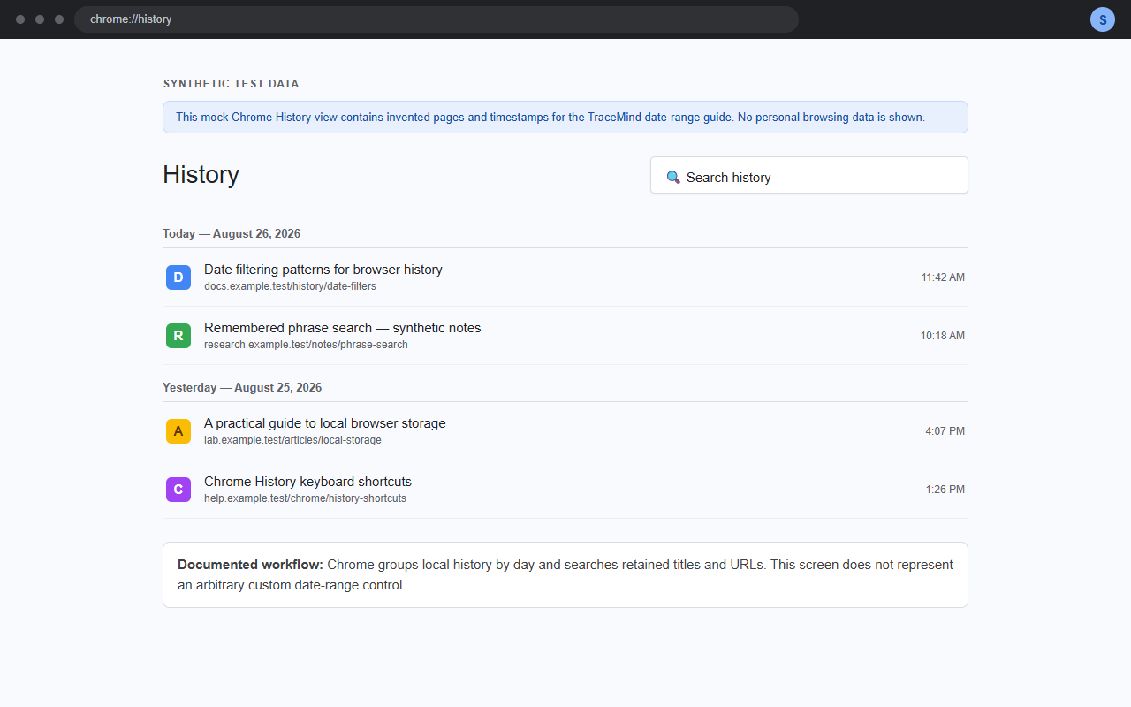
Task: Click lab.example.test/articles/local-storage URL
Action: point(292,440)
